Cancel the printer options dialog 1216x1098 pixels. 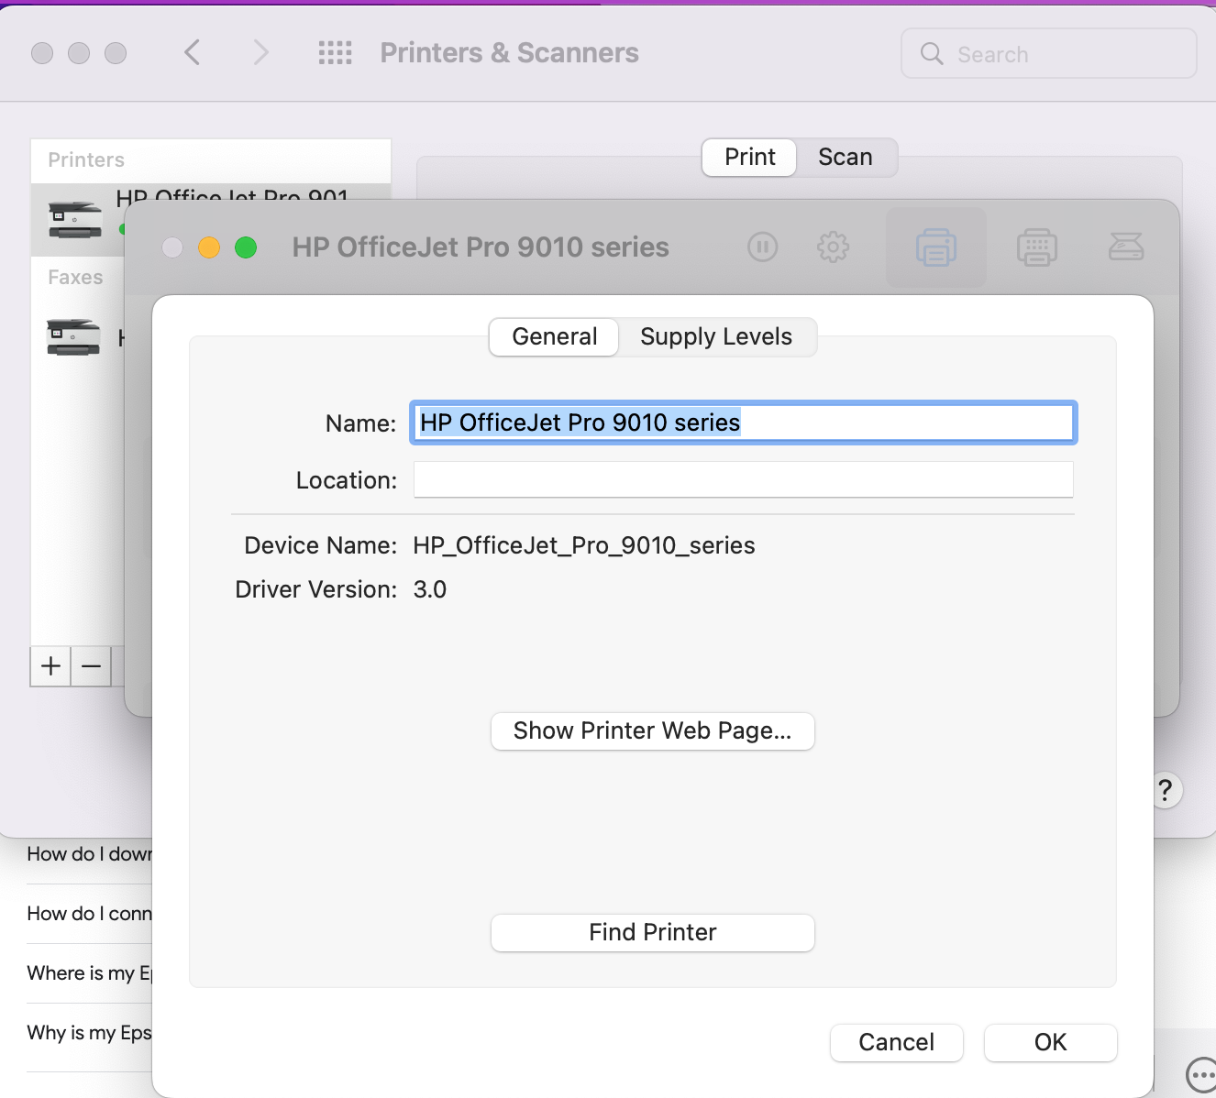pos(897,1042)
